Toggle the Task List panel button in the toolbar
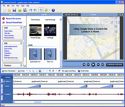 [x=41, y=10]
